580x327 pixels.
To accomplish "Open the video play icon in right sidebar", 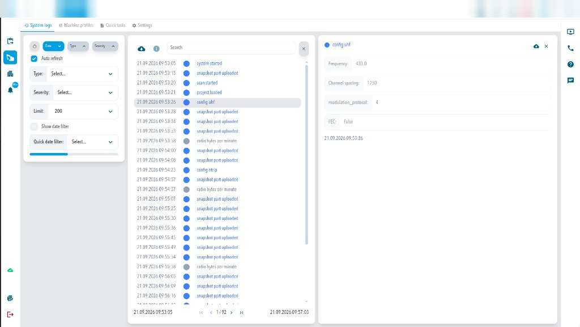I will point(570,32).
